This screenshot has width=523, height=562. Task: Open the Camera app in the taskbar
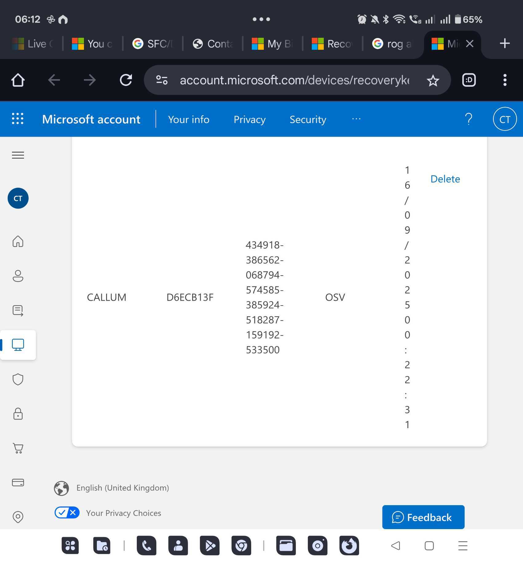coord(318,546)
